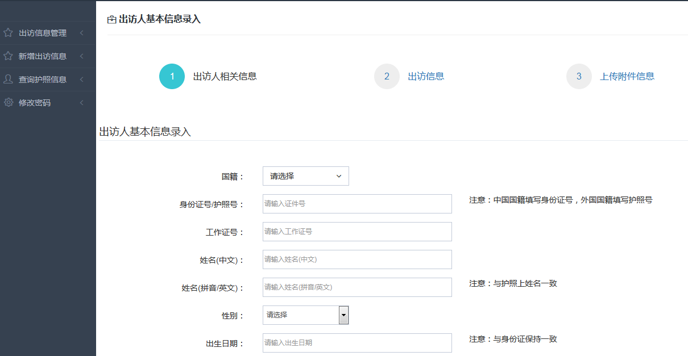This screenshot has width=688, height=356.
Task: Open the 性别 select dropdown arrow
Action: 343,315
